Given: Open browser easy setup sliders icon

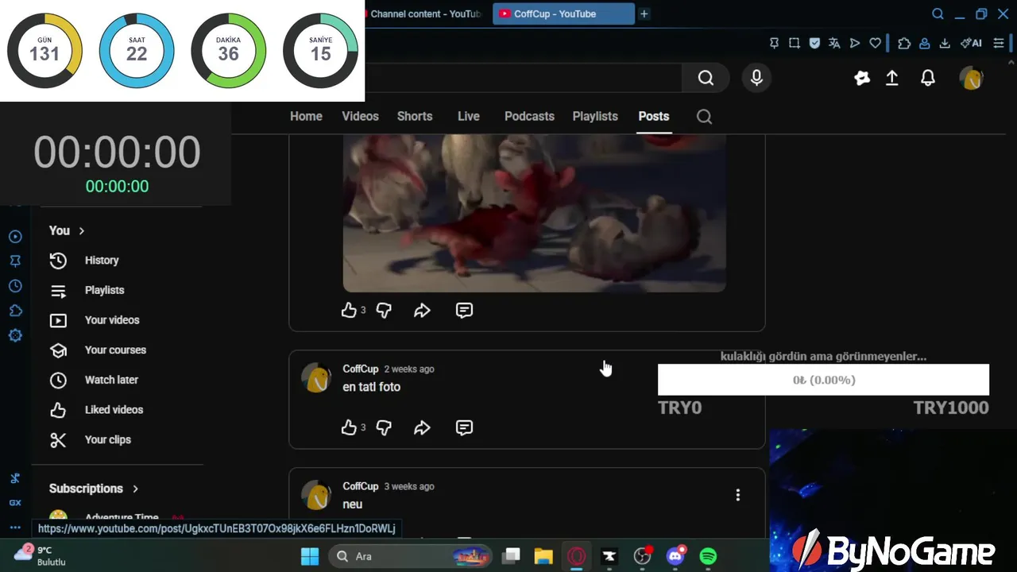Looking at the screenshot, I should point(999,43).
